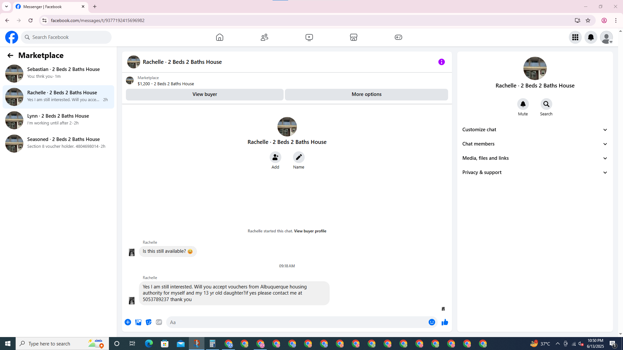Close the Messenger tab
The height and width of the screenshot is (350, 623).
click(83, 6)
